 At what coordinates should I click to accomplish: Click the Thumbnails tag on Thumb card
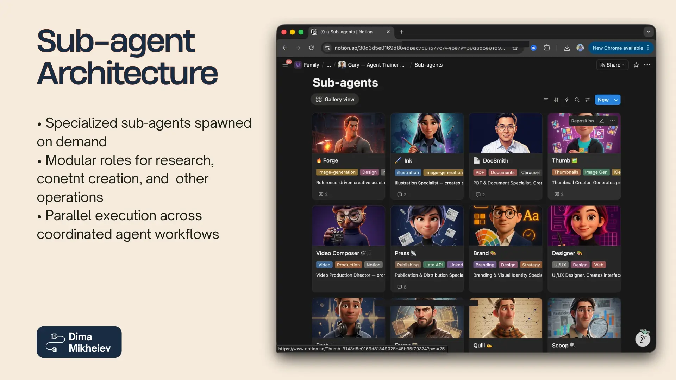[x=566, y=172]
